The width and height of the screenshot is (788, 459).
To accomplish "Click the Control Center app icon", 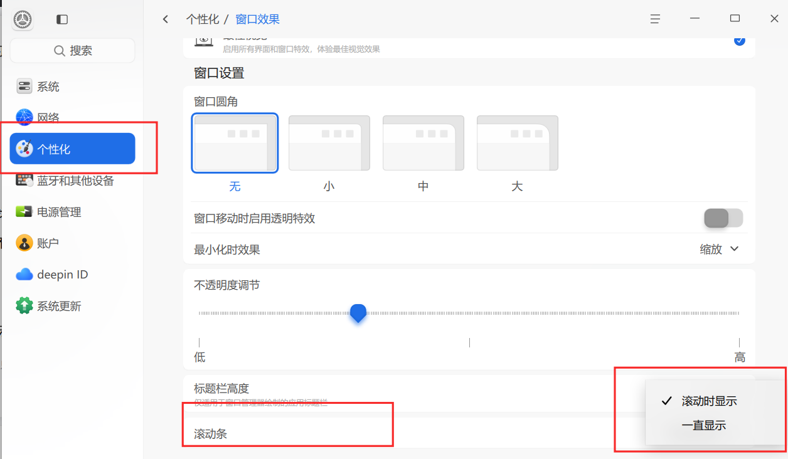I will point(23,20).
